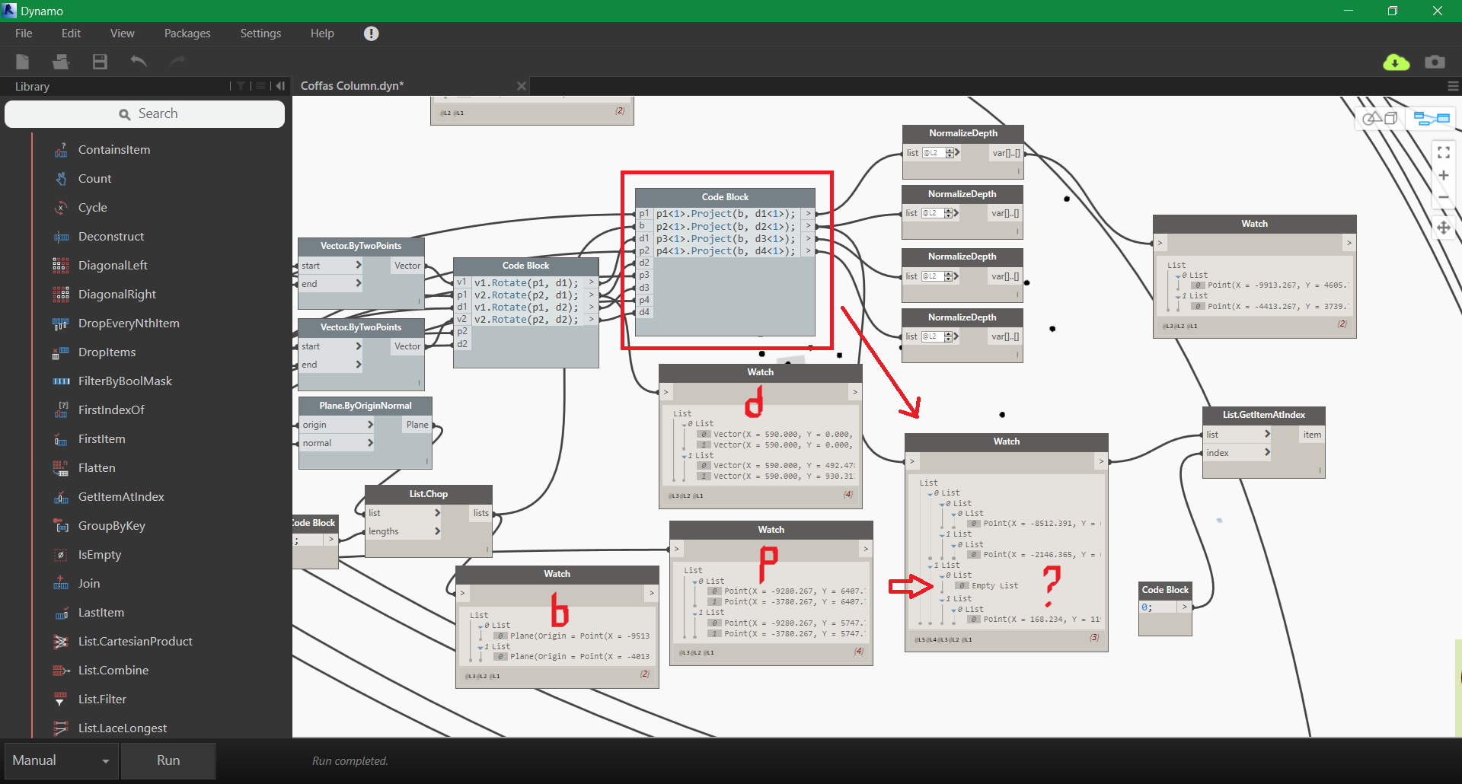The width and height of the screenshot is (1462, 784).
Task: Click the Run button
Action: click(x=168, y=760)
